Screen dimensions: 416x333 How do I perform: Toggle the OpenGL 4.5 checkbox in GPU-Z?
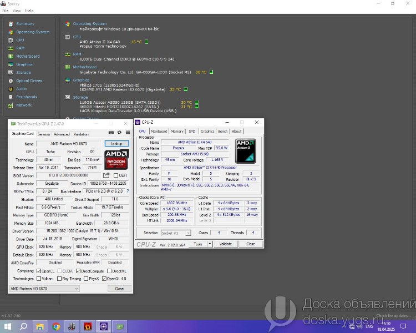(104, 279)
